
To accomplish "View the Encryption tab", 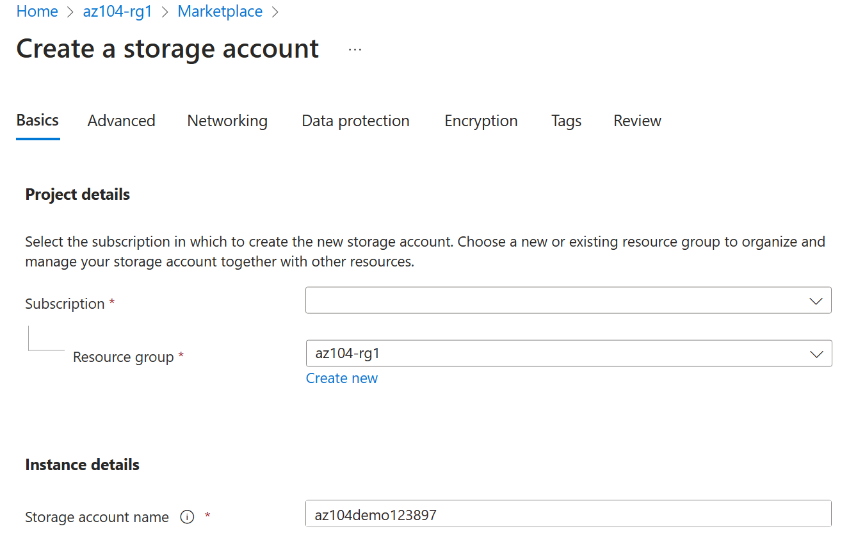I will click(x=481, y=120).
